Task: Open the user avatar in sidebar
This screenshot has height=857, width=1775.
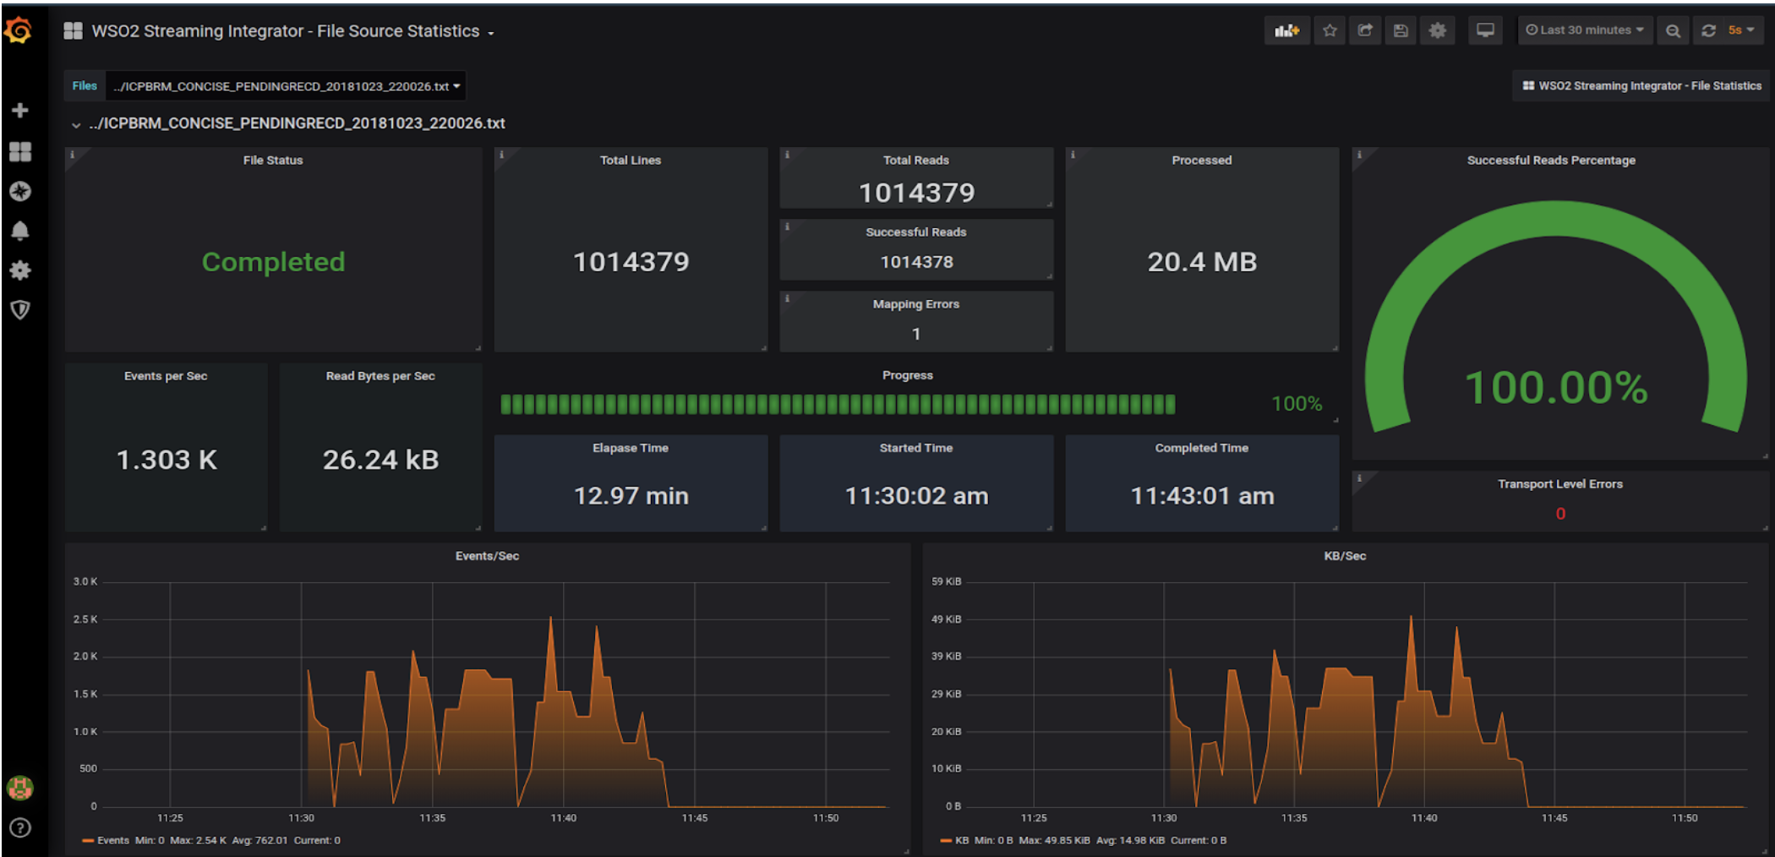Action: 20,788
